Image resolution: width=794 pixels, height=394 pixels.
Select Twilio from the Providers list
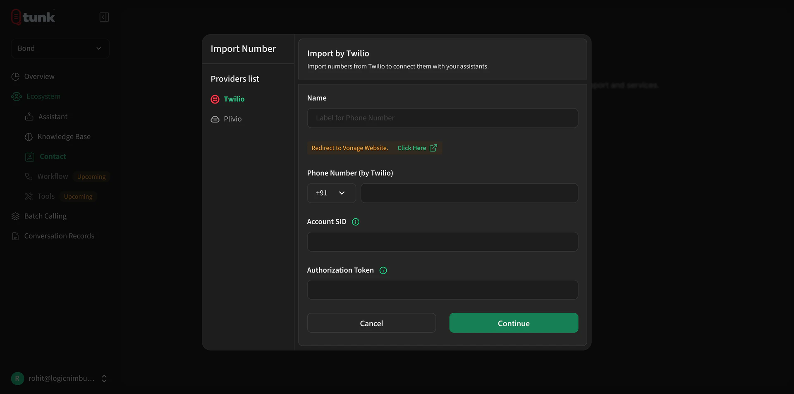point(234,99)
